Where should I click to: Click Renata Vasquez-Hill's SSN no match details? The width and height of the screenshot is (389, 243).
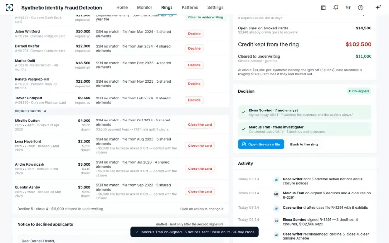pyautogui.click(x=133, y=84)
